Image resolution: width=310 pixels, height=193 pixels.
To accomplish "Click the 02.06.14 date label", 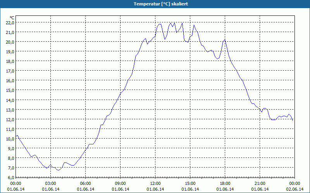I will click(x=294, y=189).
